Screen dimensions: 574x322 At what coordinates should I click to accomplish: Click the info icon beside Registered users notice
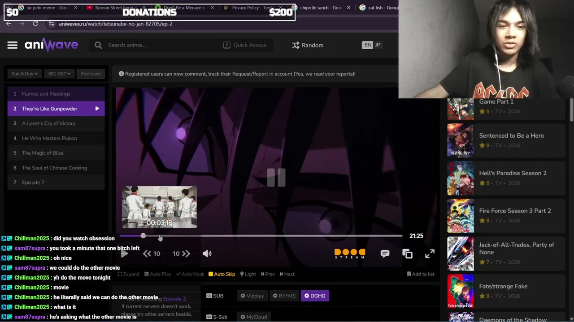click(121, 74)
